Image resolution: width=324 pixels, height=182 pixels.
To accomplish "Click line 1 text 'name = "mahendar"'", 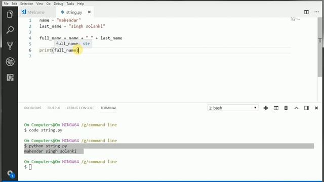I will pos(60,20).
